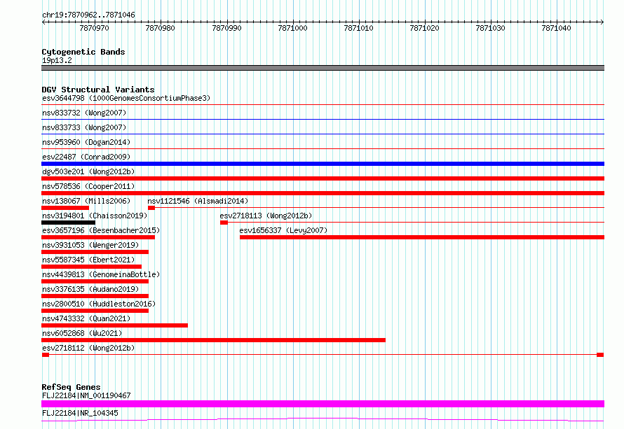Select nsv833732 (Wong2007) variant label
624x429 pixels.
tap(84, 113)
